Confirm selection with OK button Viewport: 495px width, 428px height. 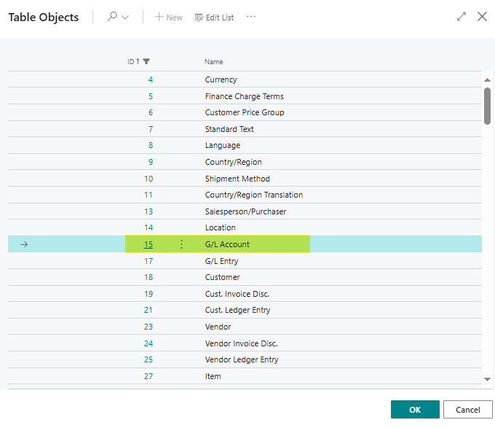click(x=414, y=410)
